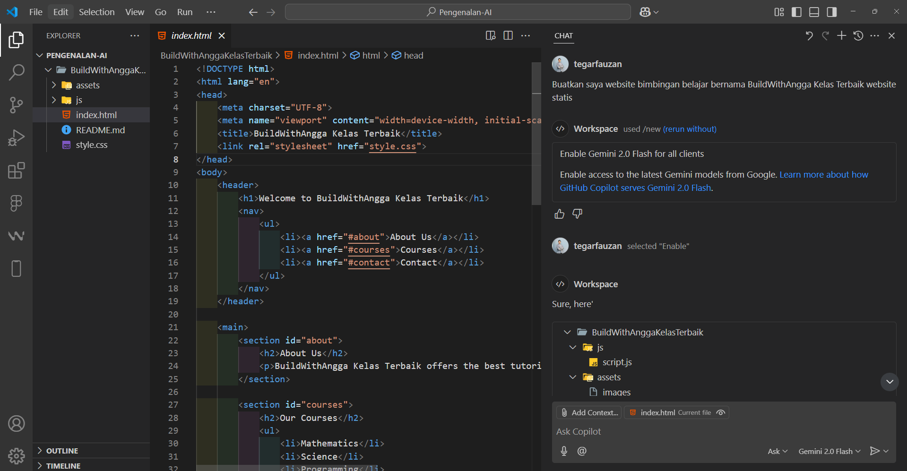Open the Run menu
907x471 pixels.
pos(185,12)
